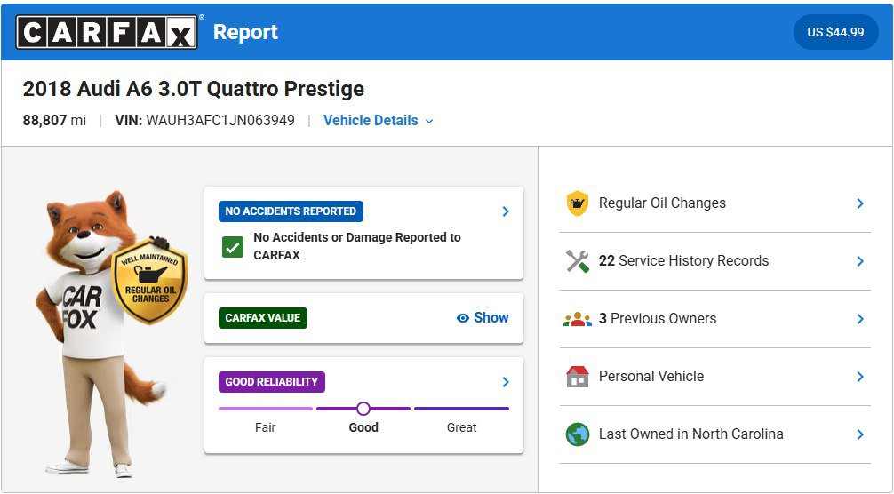Click the Report header text

pyautogui.click(x=245, y=32)
